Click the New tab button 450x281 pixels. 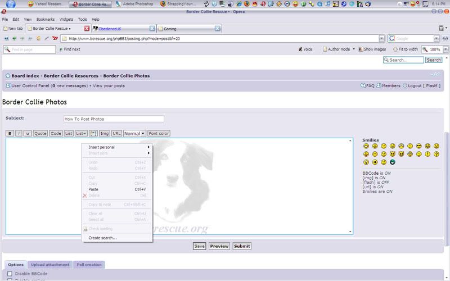click(13, 29)
